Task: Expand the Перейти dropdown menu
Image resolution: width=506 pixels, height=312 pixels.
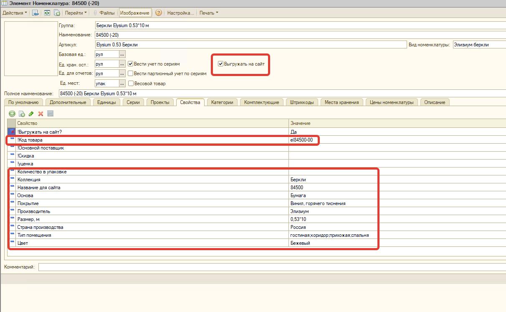Action: point(76,13)
